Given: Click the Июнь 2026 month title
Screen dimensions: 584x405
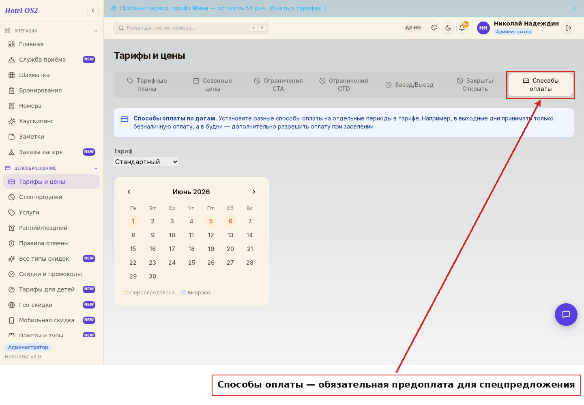Looking at the screenshot, I should (x=191, y=192).
